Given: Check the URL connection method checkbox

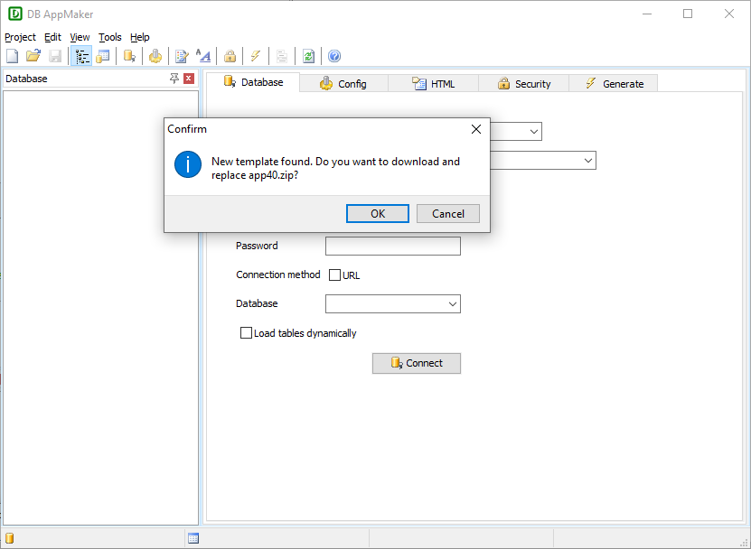Looking at the screenshot, I should [x=334, y=274].
